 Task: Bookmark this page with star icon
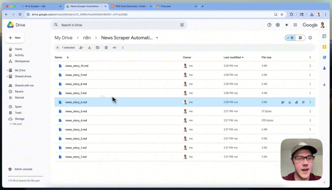coord(282,15)
